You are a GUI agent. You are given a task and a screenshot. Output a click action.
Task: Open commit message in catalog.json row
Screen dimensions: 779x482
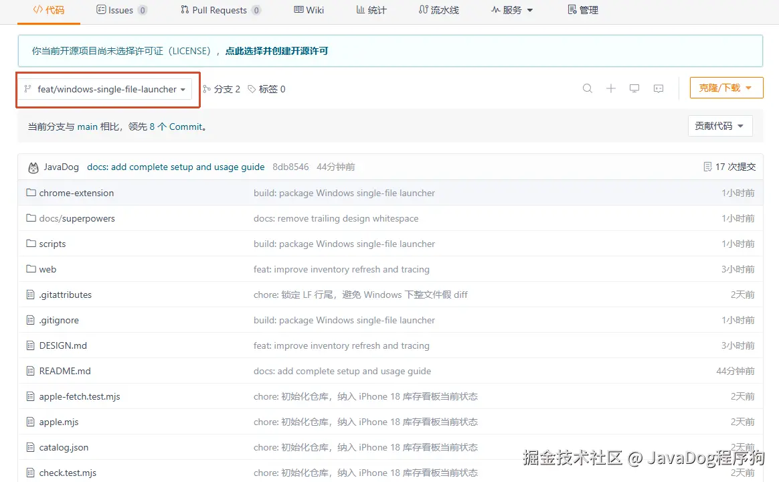pyautogui.click(x=365, y=447)
